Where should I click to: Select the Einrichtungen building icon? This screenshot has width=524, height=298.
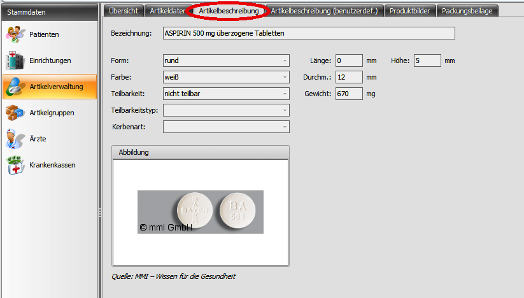[x=15, y=60]
